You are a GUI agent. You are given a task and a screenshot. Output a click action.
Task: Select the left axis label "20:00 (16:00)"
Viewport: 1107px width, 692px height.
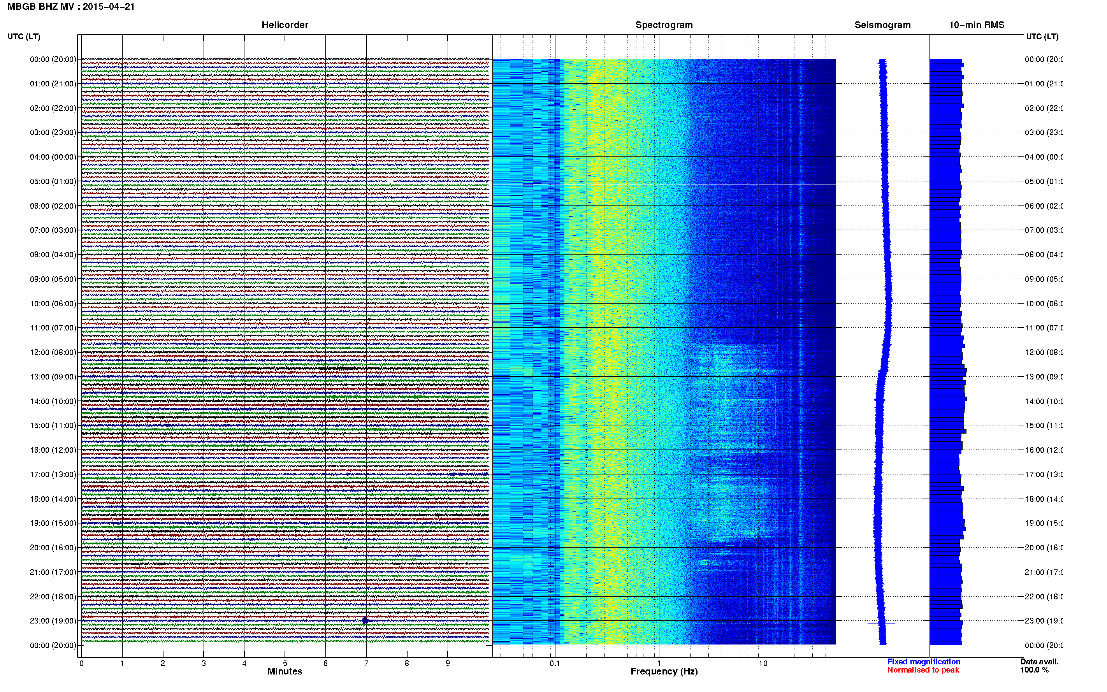tap(53, 547)
